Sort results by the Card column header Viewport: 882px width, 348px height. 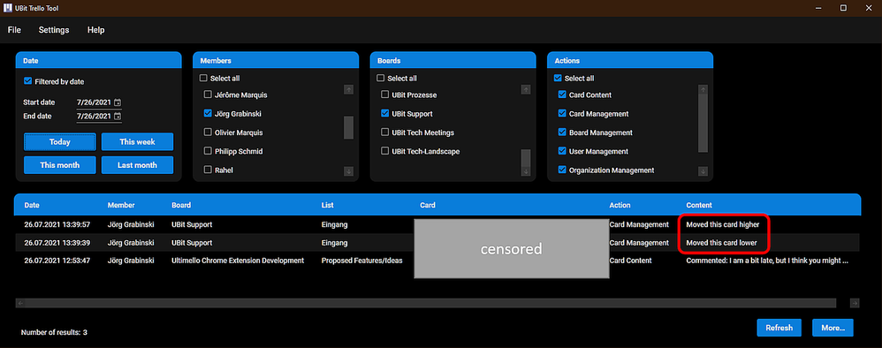(x=428, y=205)
